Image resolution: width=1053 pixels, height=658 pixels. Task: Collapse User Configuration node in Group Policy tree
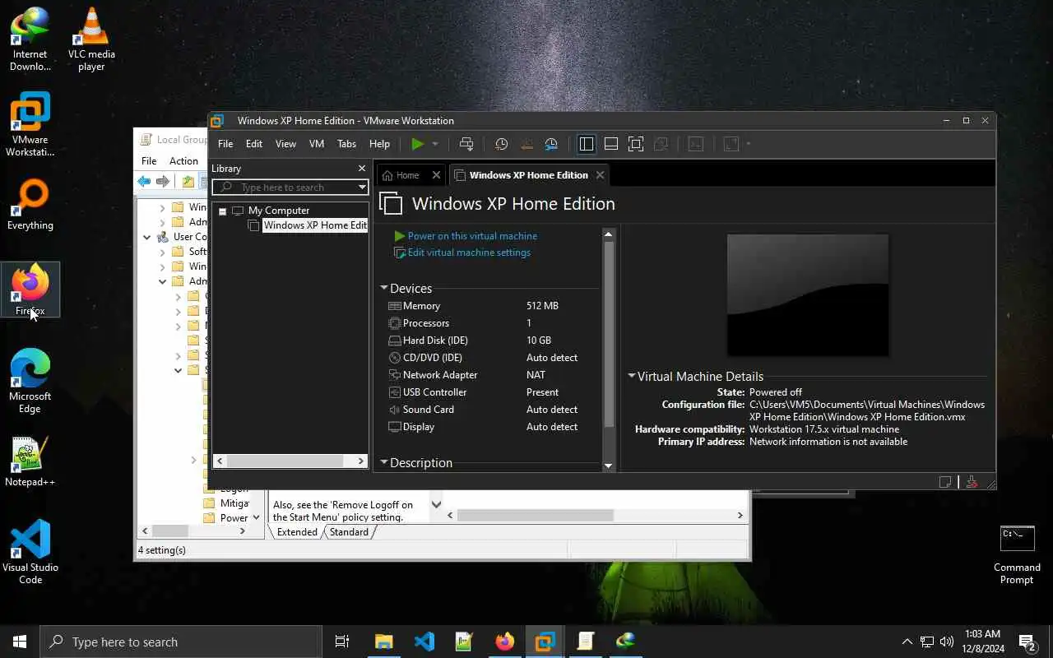click(x=146, y=237)
